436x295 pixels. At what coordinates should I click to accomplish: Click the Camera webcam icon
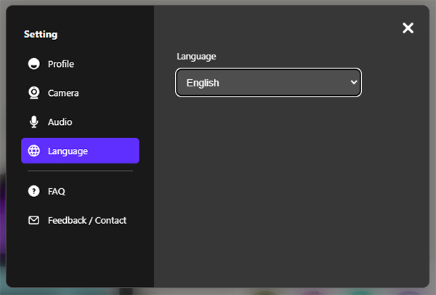pyautogui.click(x=34, y=93)
